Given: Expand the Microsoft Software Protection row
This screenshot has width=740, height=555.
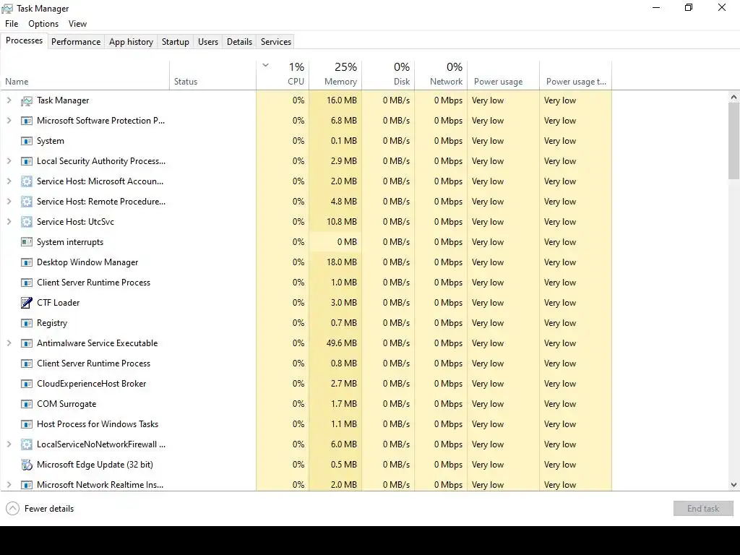Looking at the screenshot, I should point(9,121).
